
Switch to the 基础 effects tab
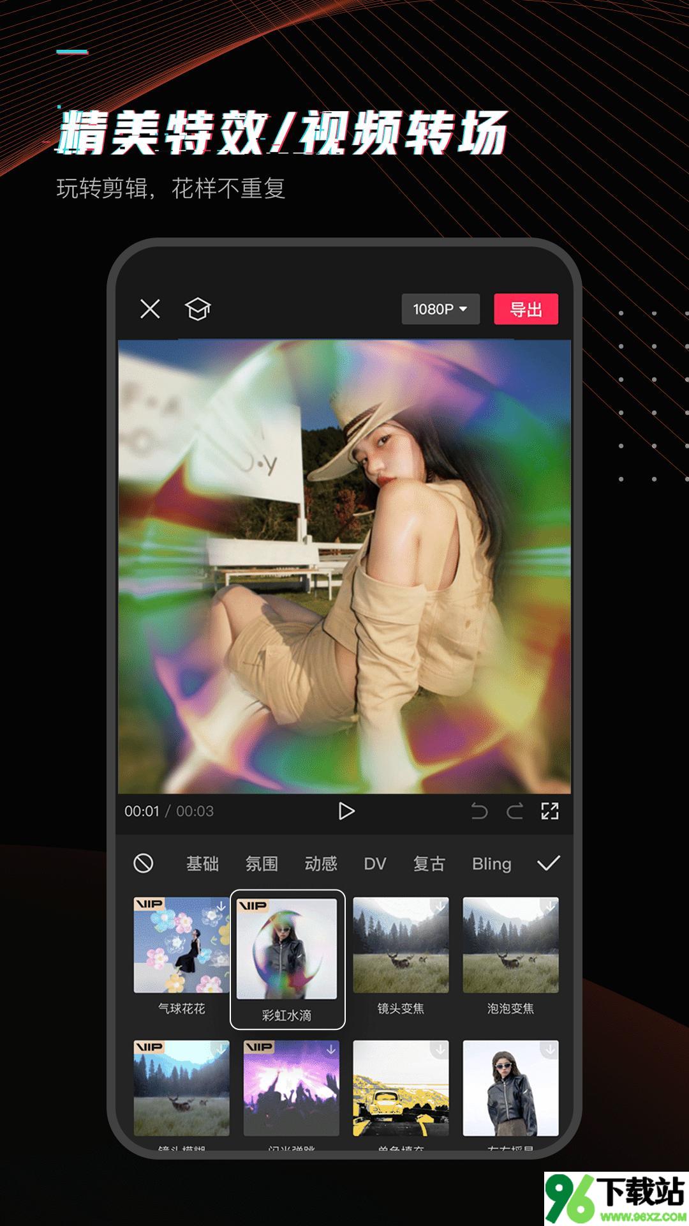202,864
